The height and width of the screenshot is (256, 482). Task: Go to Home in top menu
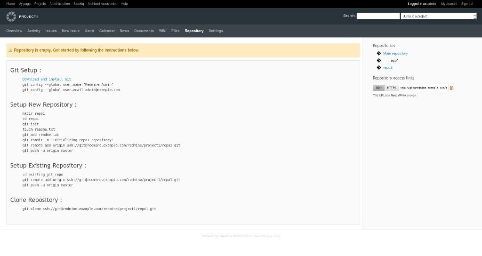(x=10, y=4)
